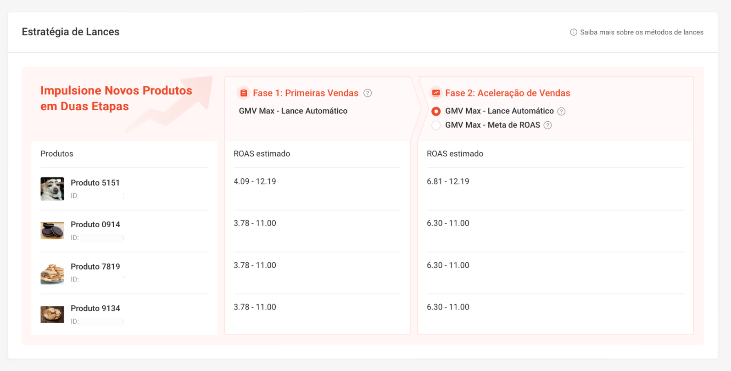Open the dog thumbnail of Produto 5151
The height and width of the screenshot is (371, 731).
point(52,189)
